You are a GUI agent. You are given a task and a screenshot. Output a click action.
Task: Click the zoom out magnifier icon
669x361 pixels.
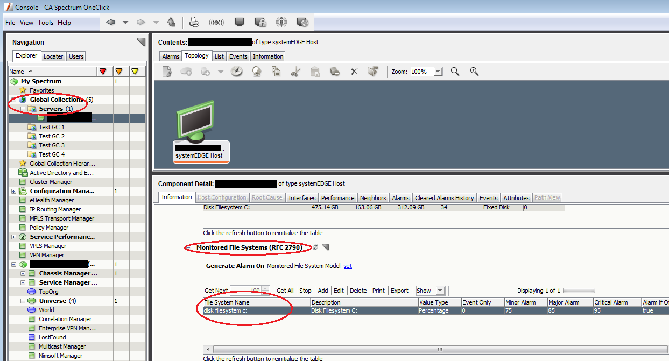455,71
